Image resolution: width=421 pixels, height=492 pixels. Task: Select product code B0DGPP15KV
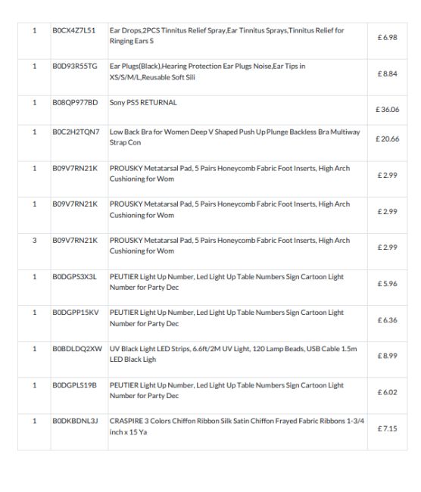[76, 313]
